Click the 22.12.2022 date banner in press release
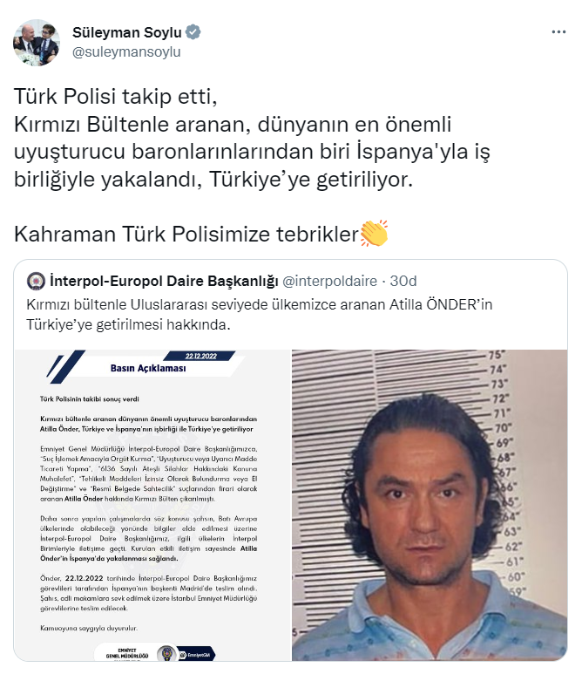This screenshot has width=582, height=674. pos(201,356)
